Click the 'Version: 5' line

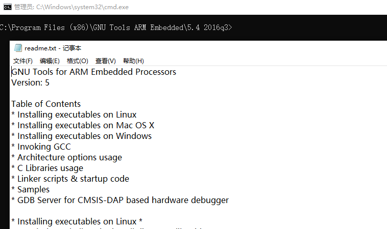click(30, 82)
